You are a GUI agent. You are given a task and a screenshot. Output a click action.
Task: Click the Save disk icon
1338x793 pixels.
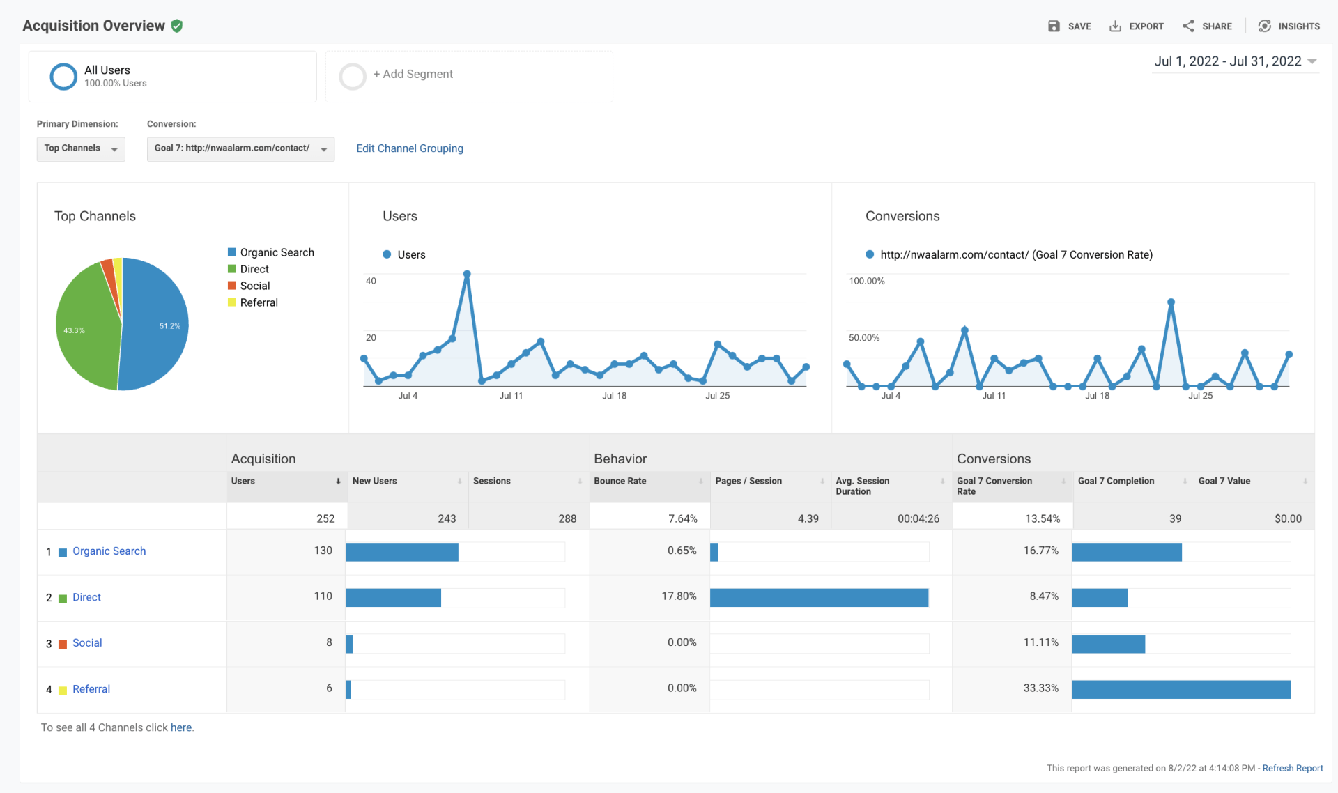(1054, 26)
